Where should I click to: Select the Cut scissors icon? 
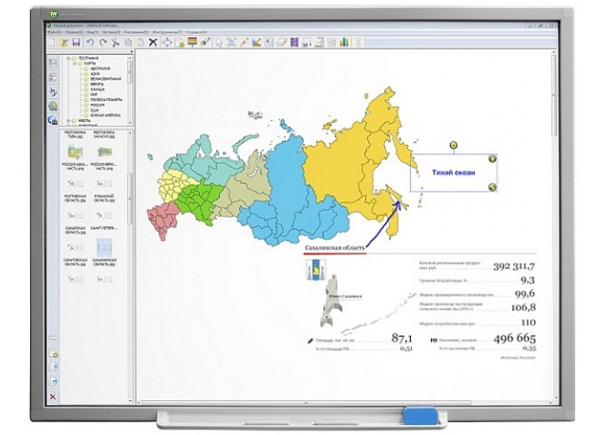[117, 42]
